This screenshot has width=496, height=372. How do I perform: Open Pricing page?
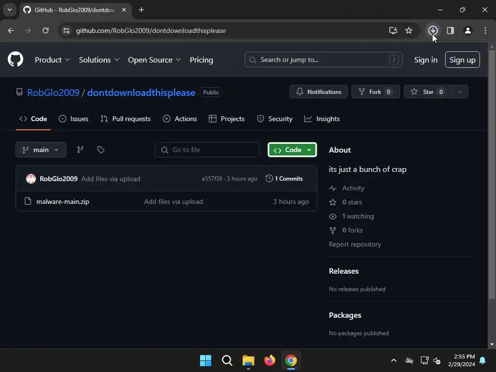click(201, 60)
